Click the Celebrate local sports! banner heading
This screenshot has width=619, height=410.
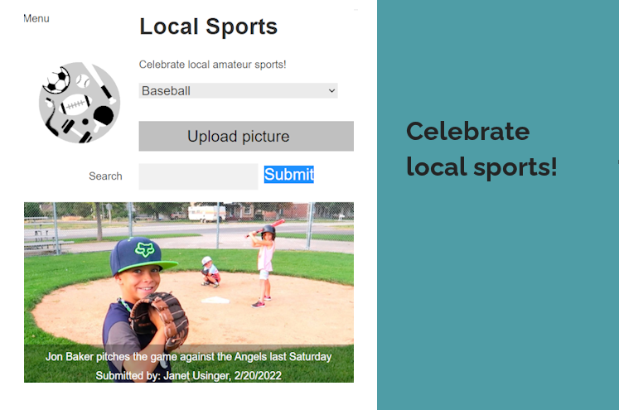coord(481,149)
